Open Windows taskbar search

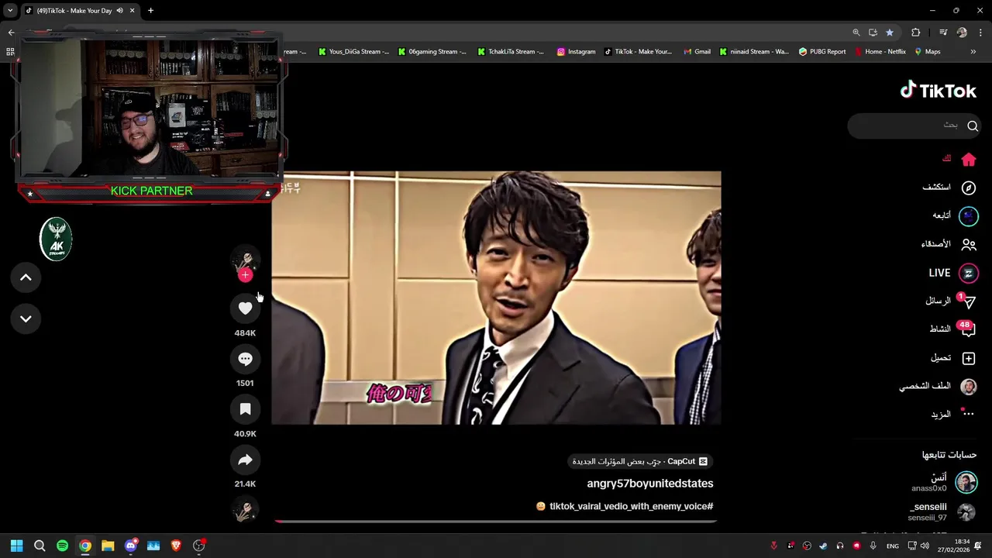[x=40, y=546]
